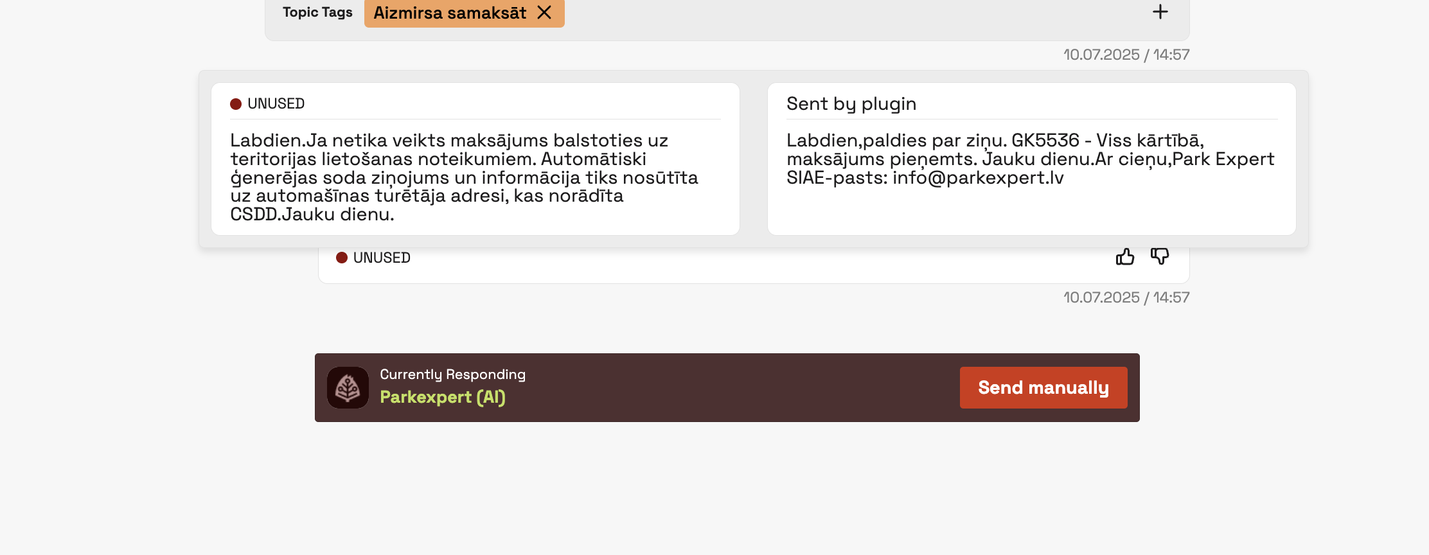
Task: Remove the Aizmirsa samaksāt topic tag
Action: tap(544, 12)
